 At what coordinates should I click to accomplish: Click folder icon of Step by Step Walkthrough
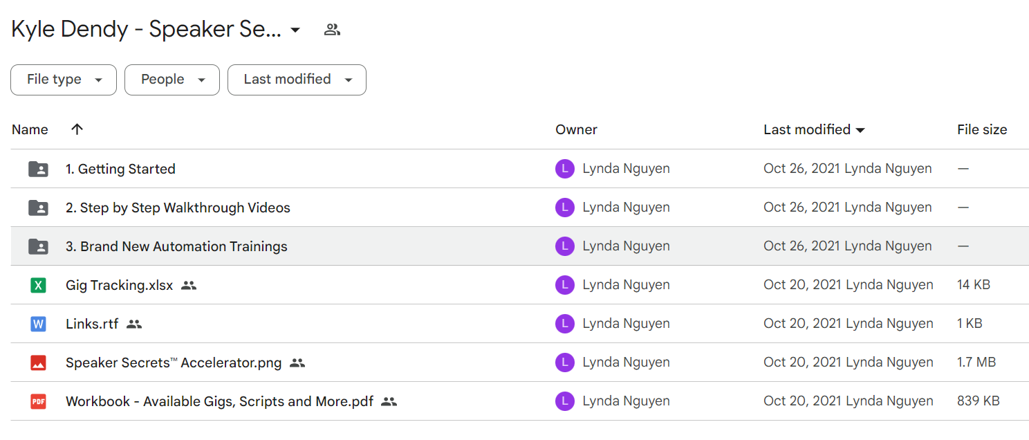[x=38, y=208]
